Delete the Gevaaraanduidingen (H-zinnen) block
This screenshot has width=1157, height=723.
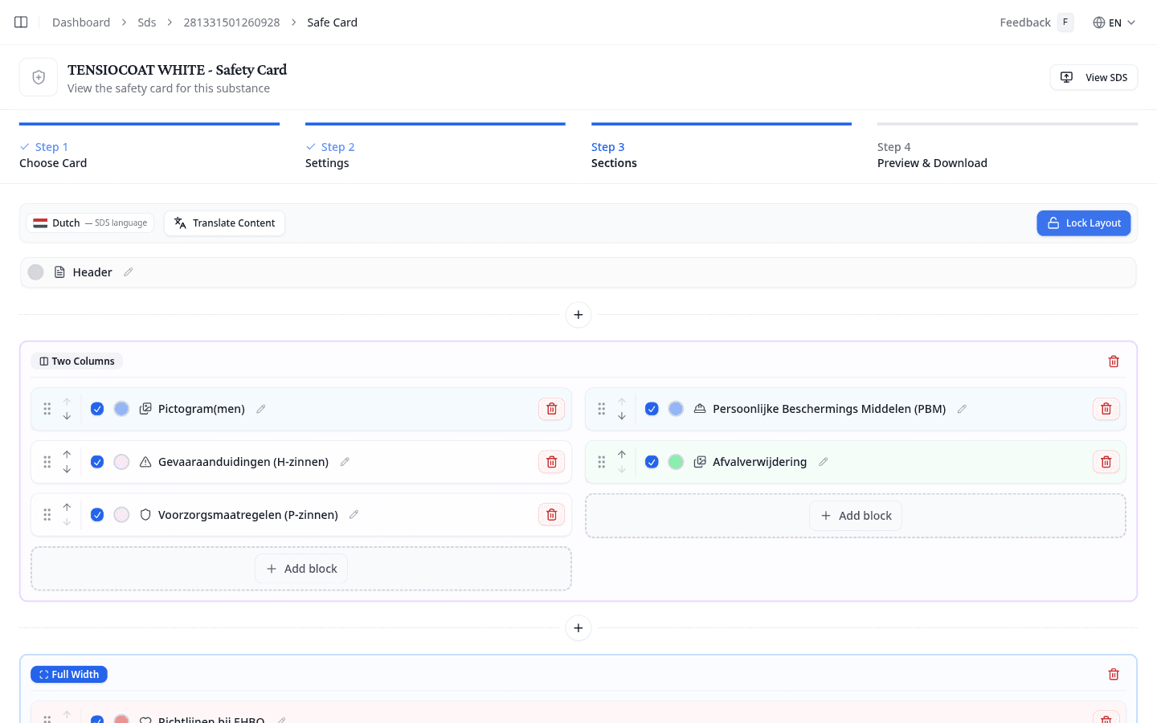(x=552, y=462)
